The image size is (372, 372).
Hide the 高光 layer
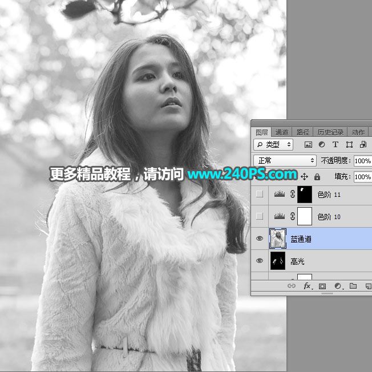pyautogui.click(x=260, y=261)
